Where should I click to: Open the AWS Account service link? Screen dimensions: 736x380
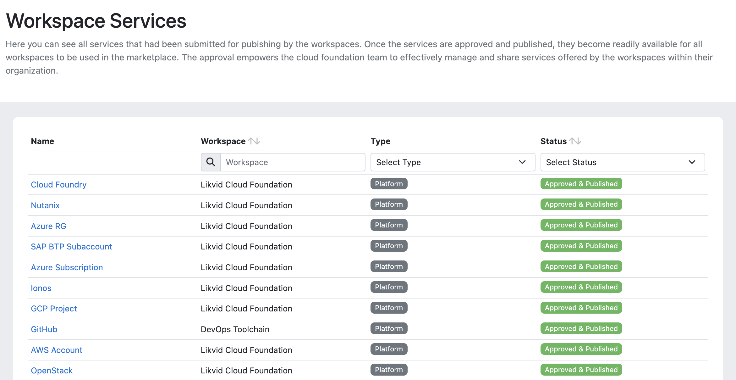tap(57, 350)
